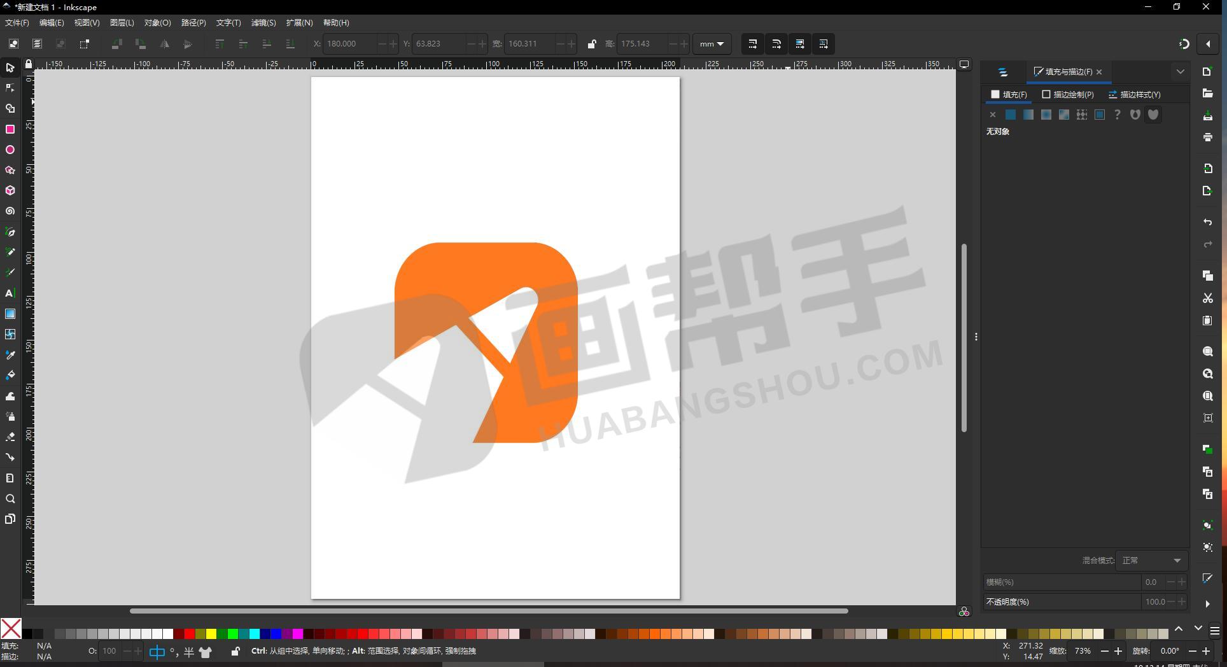Click the 不透明度(%) opacity field
Viewport: 1227px width, 667px height.
[x=1085, y=601]
